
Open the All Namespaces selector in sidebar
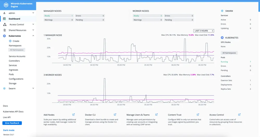17,50
